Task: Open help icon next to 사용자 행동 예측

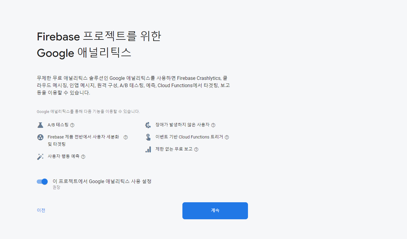Action: pyautogui.click(x=83, y=157)
